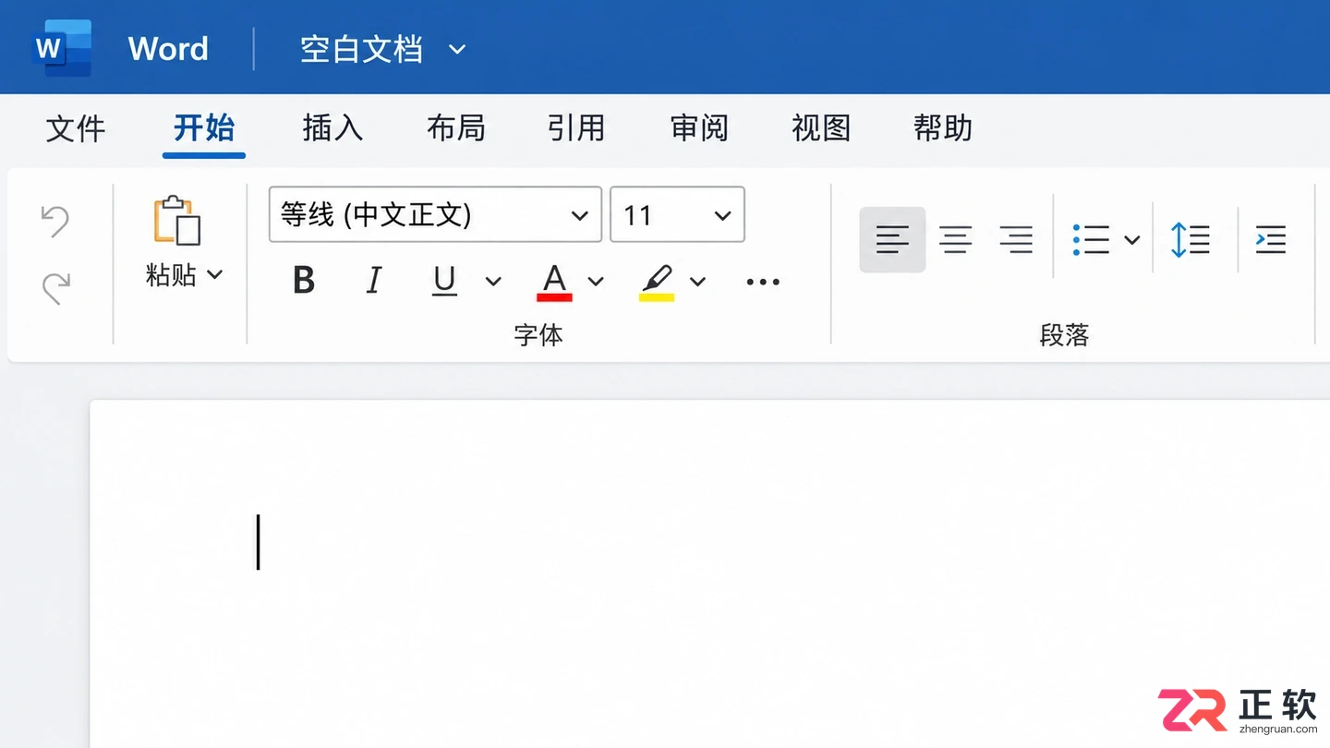Switch to the 布局 tab
1330x748 pixels.
click(456, 128)
